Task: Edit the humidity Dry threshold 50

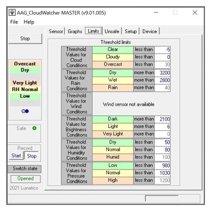Action: click(162, 142)
